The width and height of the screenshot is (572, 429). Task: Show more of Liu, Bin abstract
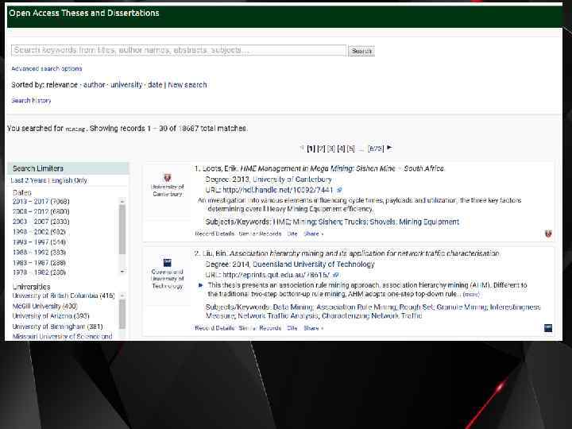pyautogui.click(x=471, y=295)
